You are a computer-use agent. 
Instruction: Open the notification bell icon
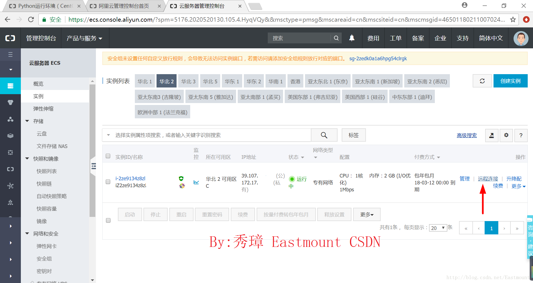coord(352,38)
